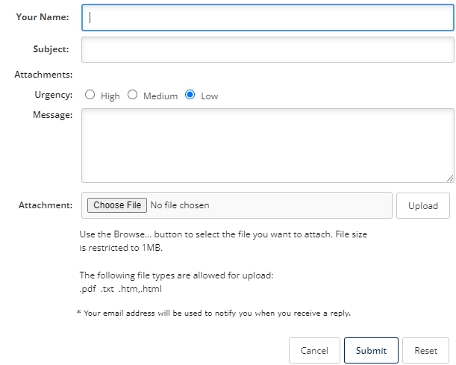
Task: Click the Subject label
Action: pos(51,49)
